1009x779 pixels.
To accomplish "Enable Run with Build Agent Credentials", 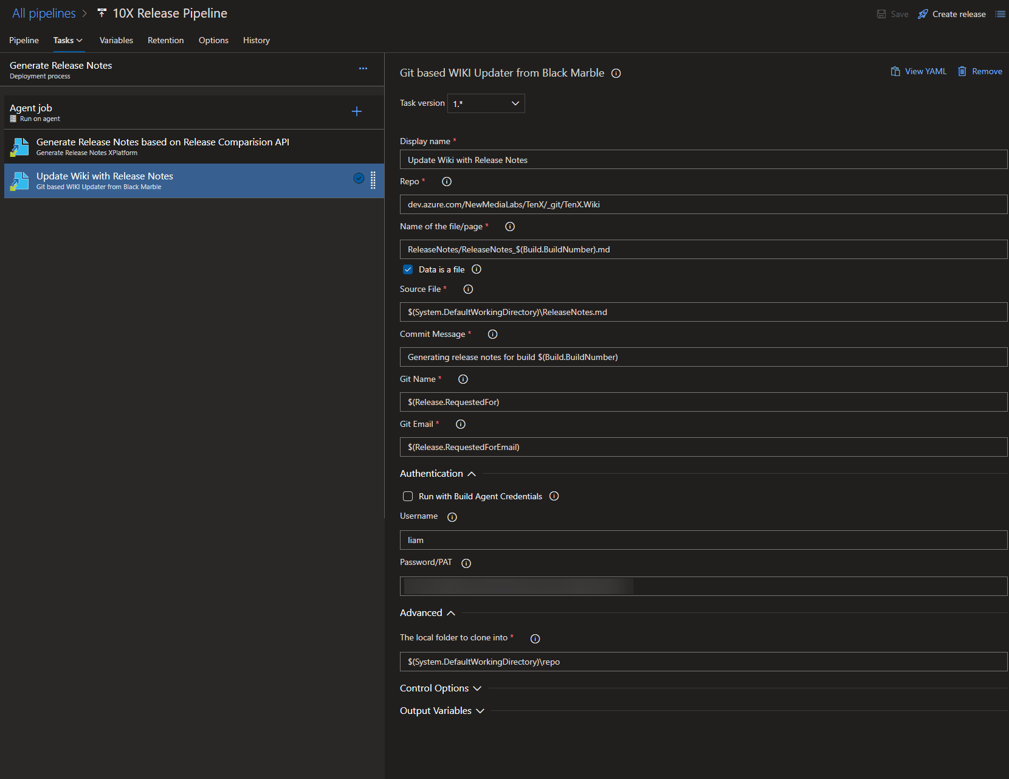I will point(408,496).
